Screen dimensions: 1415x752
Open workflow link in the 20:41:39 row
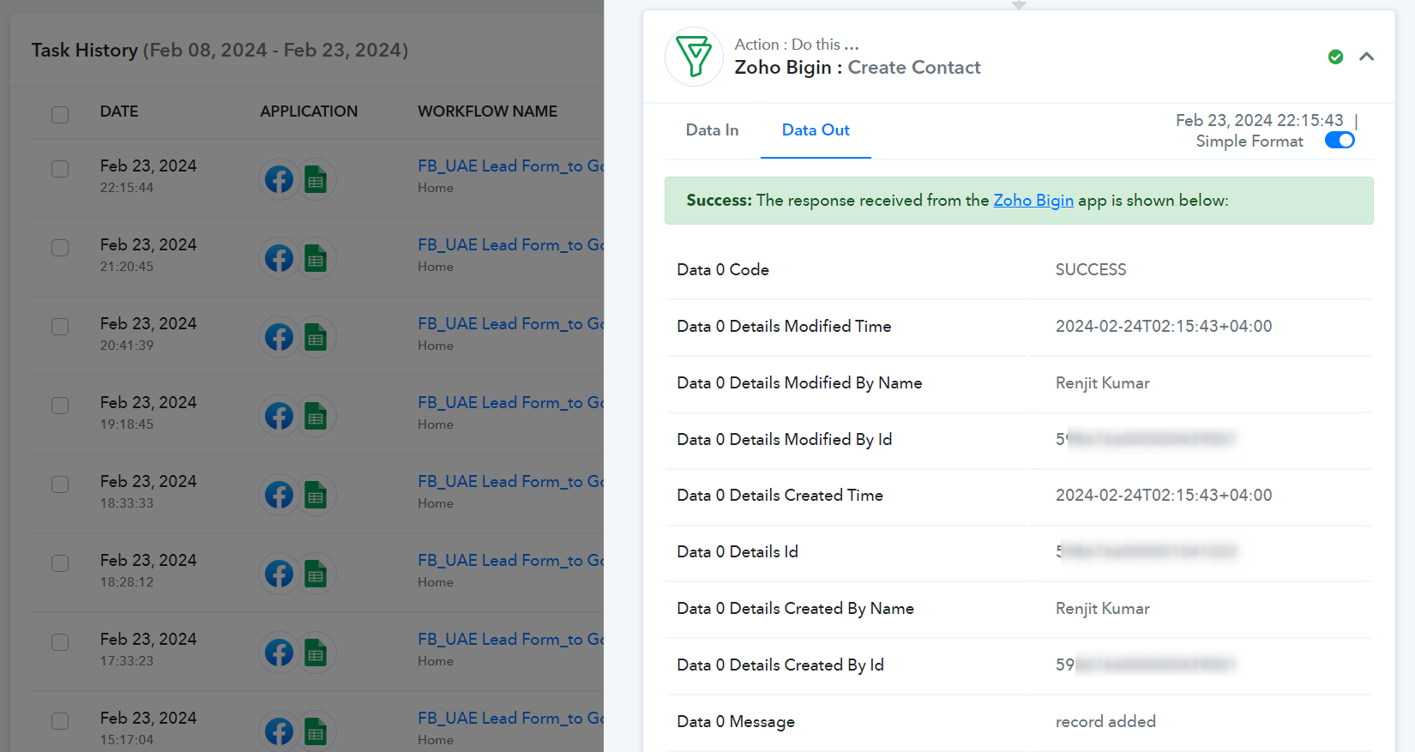point(510,324)
